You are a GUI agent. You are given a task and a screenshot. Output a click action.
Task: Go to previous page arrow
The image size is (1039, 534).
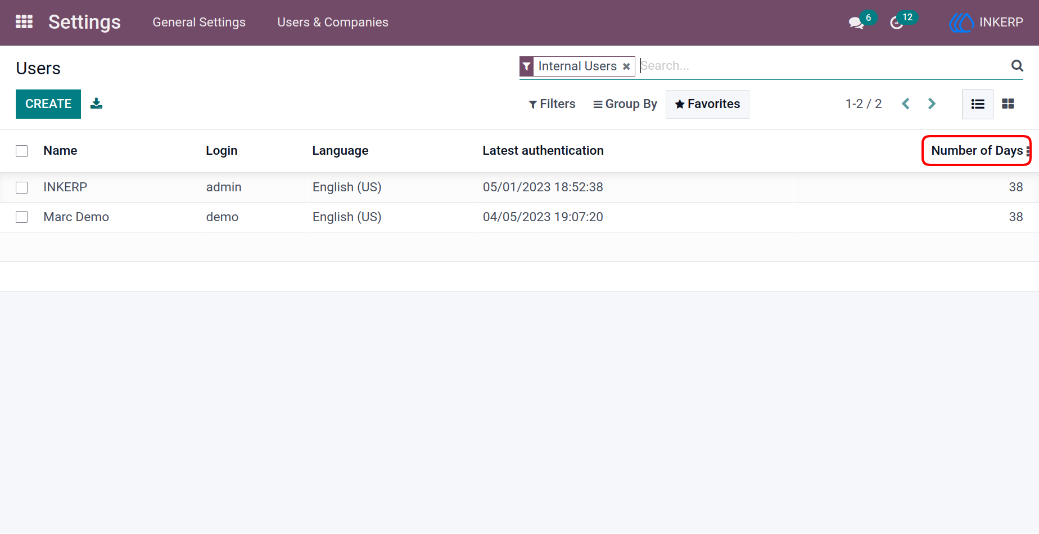click(x=906, y=104)
